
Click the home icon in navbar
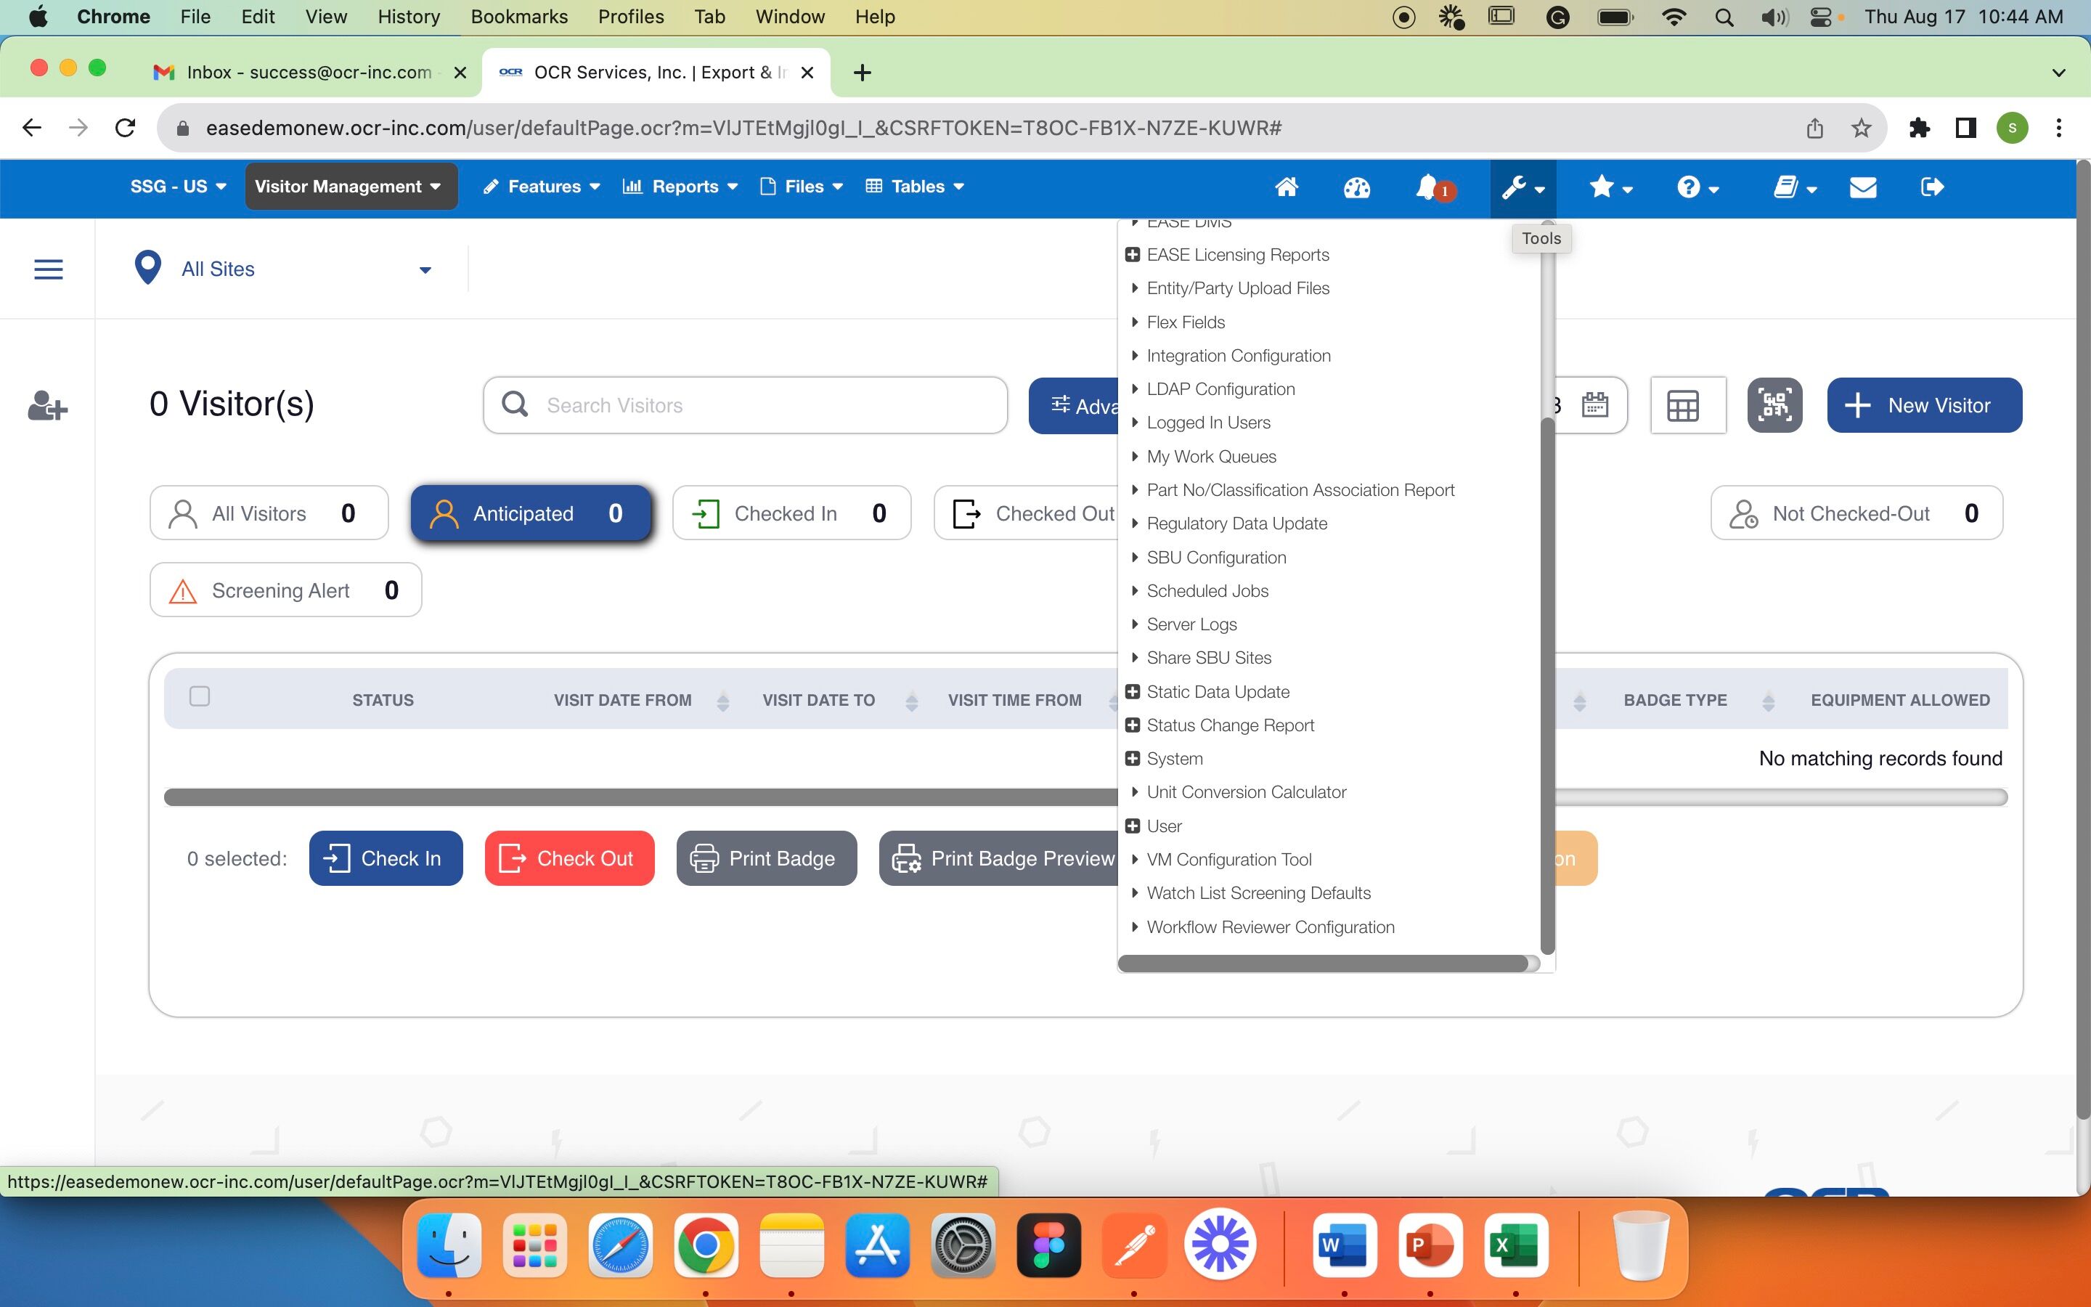(x=1286, y=187)
